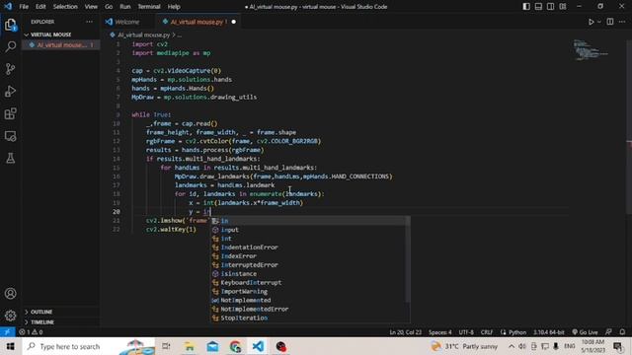Choose 'in' from the autocomplete list
The width and height of the screenshot is (632, 355).
[x=310, y=221]
